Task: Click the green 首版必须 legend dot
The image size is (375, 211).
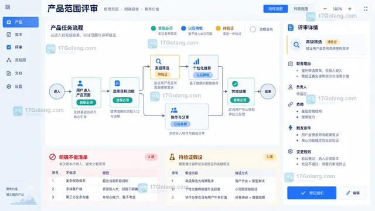Action: (154, 28)
